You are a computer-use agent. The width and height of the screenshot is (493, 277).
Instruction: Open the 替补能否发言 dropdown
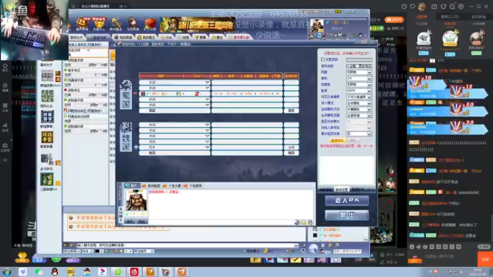359,134
